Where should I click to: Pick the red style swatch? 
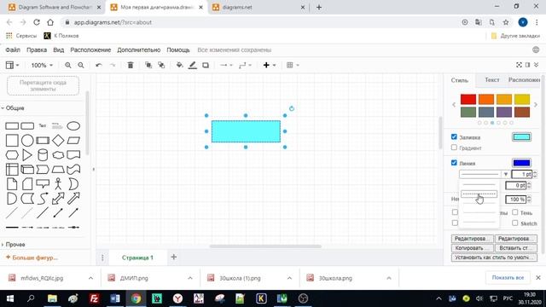coord(468,99)
